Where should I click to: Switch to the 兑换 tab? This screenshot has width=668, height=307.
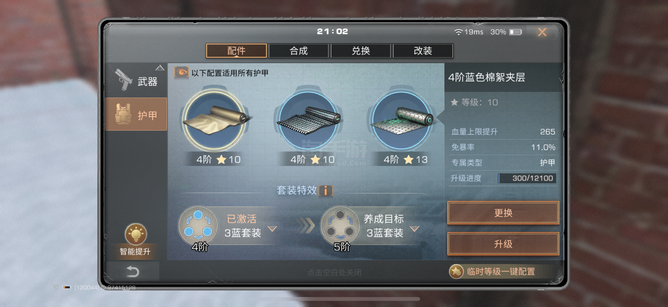click(361, 51)
